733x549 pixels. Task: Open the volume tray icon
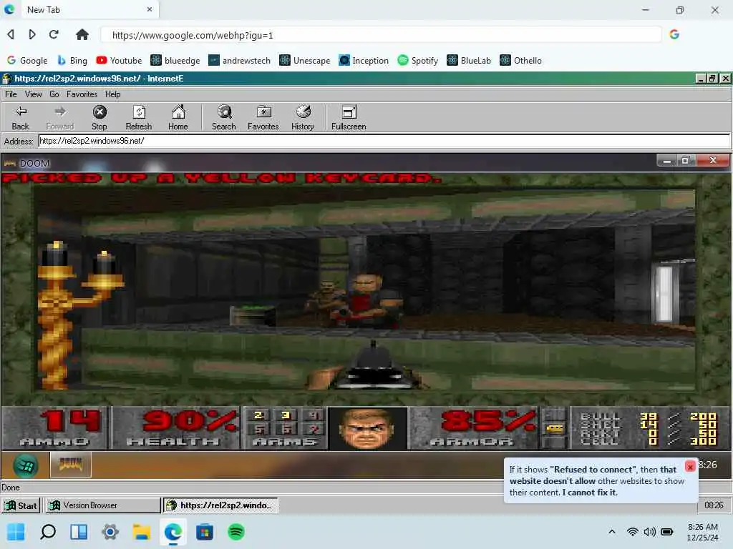pos(650,532)
